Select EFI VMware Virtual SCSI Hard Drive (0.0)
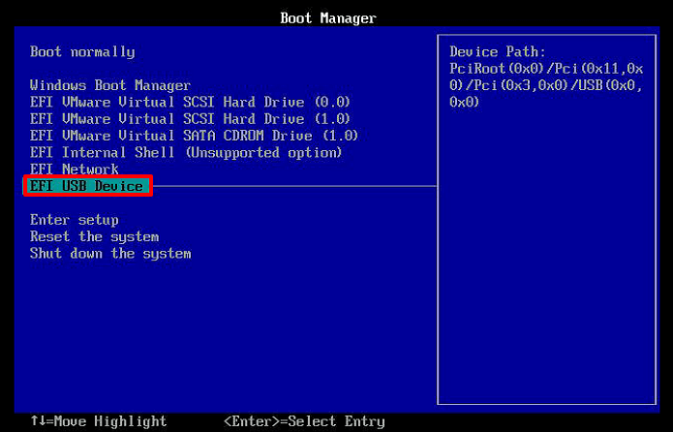Screen dimensions: 673x432 [x=190, y=102]
